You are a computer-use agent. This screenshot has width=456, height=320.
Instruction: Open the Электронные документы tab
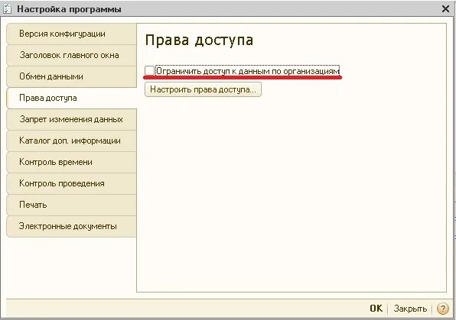tap(72, 226)
